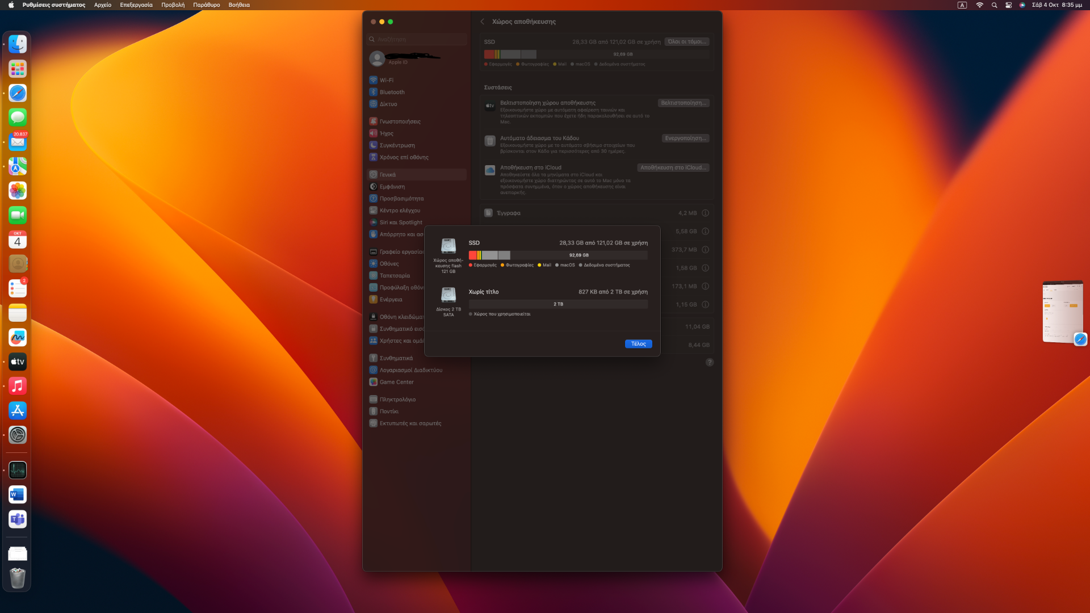
Task: Select Γνωστοποιήσεις in the sidebar
Action: 400,121
